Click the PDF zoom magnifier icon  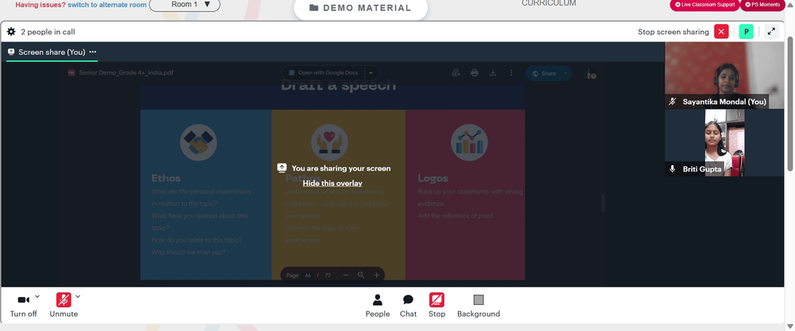[361, 275]
